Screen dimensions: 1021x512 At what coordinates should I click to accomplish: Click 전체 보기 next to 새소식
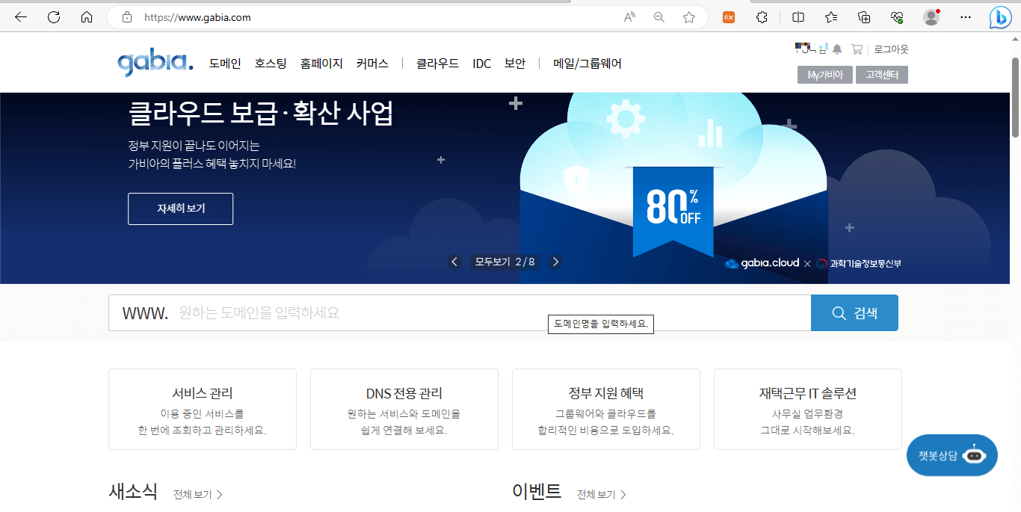pos(198,495)
